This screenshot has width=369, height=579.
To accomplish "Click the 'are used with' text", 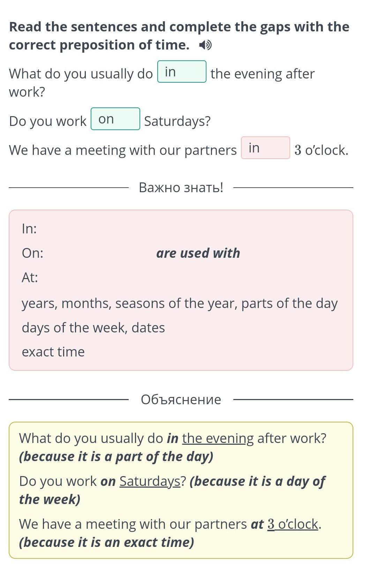I will pyautogui.click(x=198, y=253).
